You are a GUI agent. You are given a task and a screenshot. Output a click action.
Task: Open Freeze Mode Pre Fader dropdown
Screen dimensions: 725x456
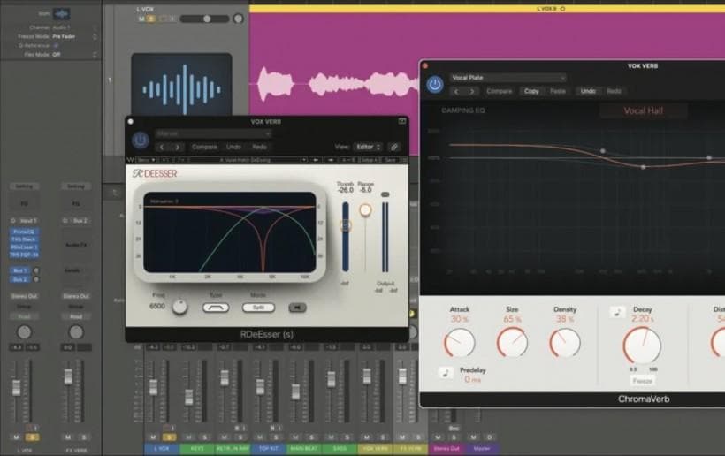(74, 36)
